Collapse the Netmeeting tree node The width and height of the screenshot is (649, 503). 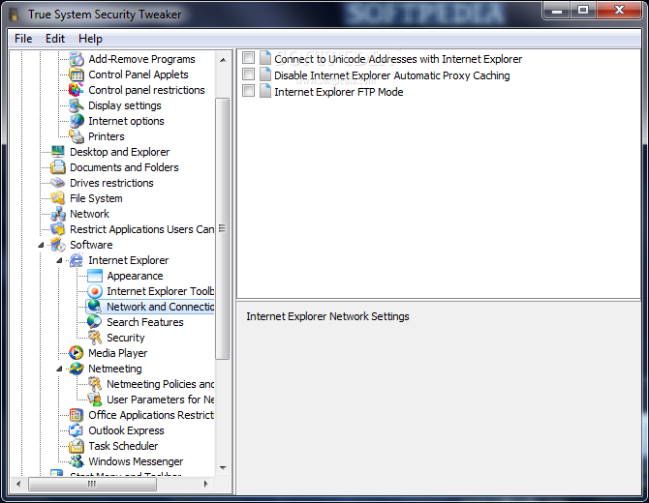[59, 369]
